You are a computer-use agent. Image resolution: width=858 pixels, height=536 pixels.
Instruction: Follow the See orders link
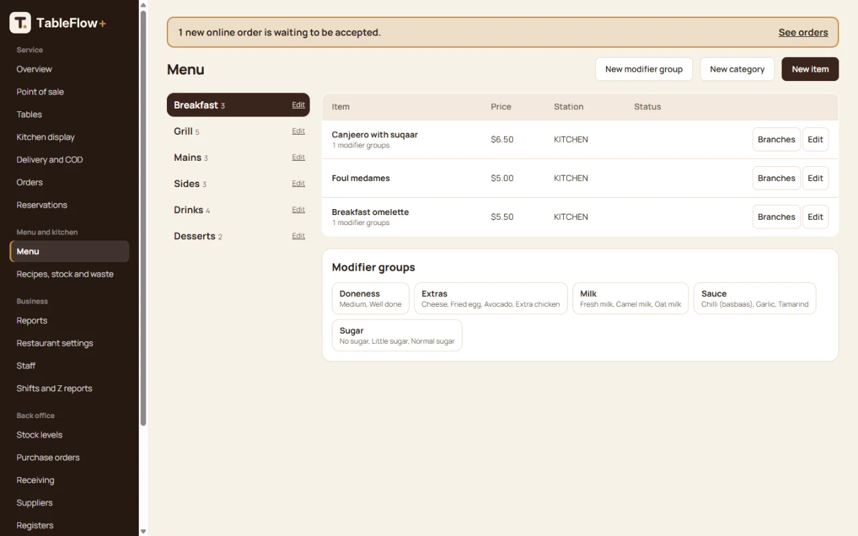coord(803,32)
